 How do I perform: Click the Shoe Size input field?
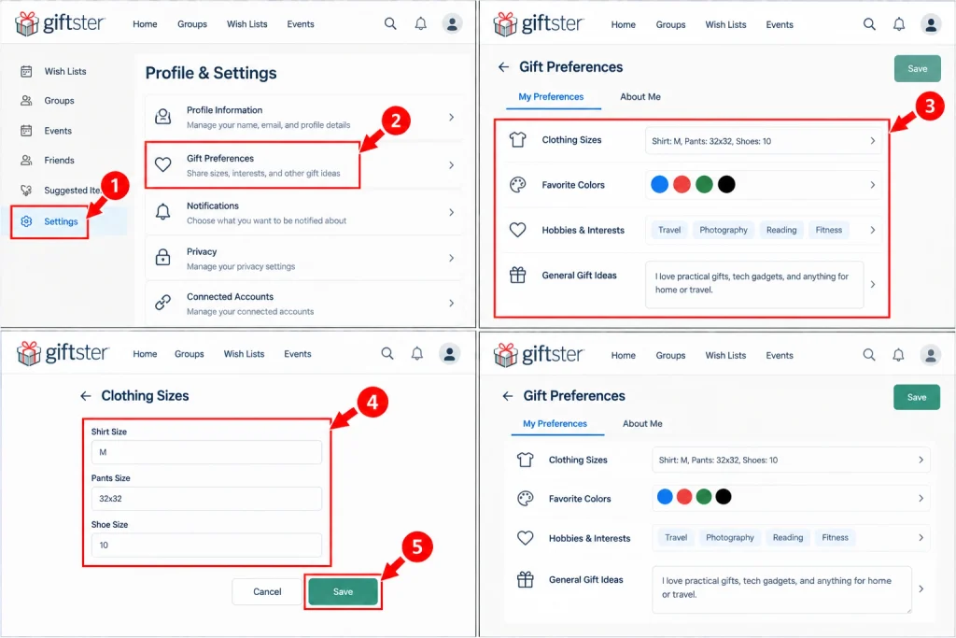[206, 545]
